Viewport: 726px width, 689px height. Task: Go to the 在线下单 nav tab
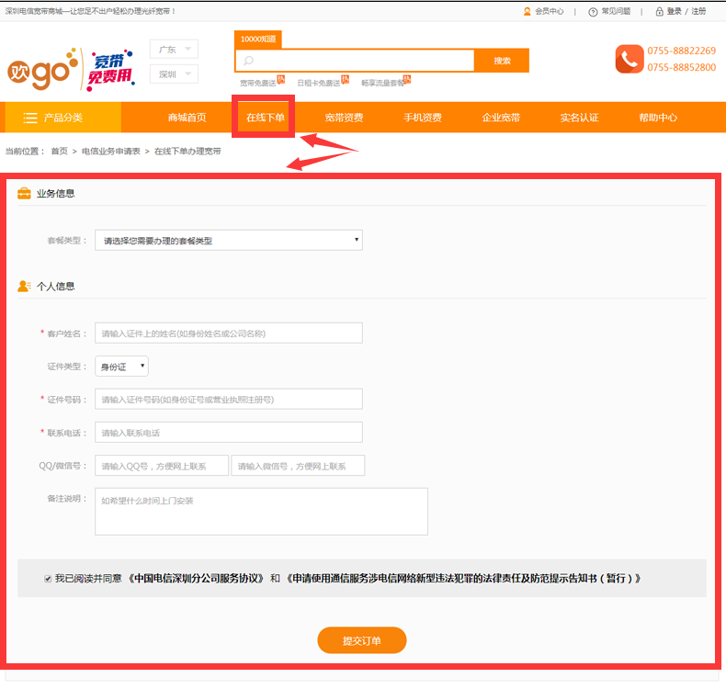click(265, 118)
